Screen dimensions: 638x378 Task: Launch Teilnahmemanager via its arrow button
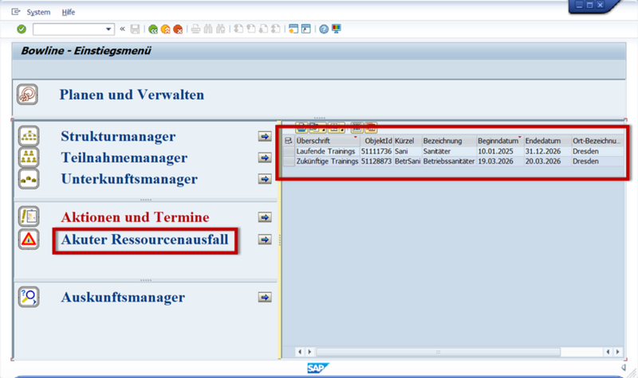(x=265, y=158)
